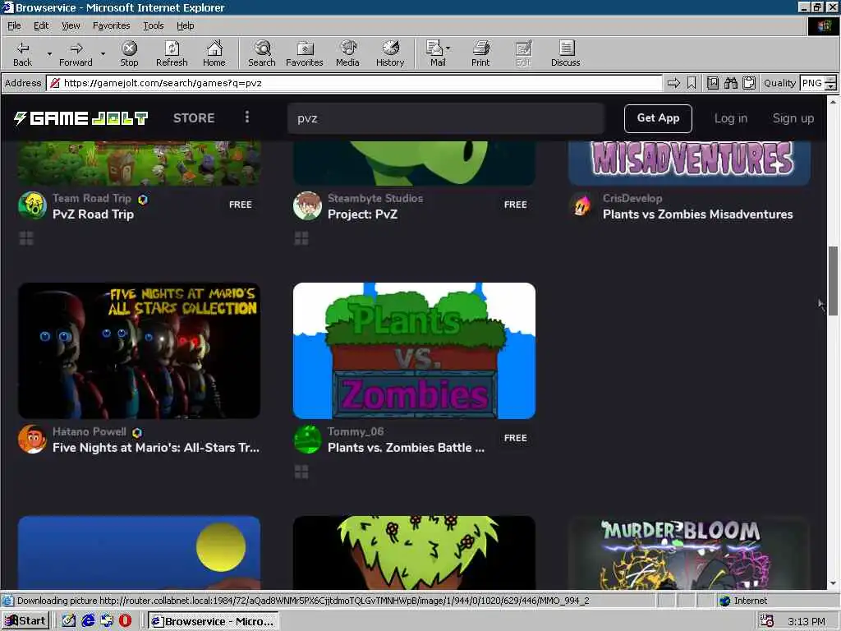This screenshot has width=841, height=631.
Task: Open the Help menu
Action: 185,25
